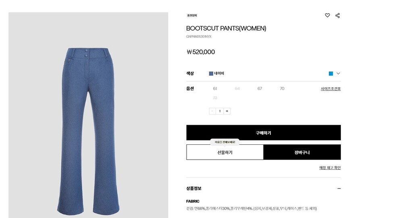The image size is (403, 218).
Task: Check store stock via 매장 재고 확인
Action: click(330, 168)
